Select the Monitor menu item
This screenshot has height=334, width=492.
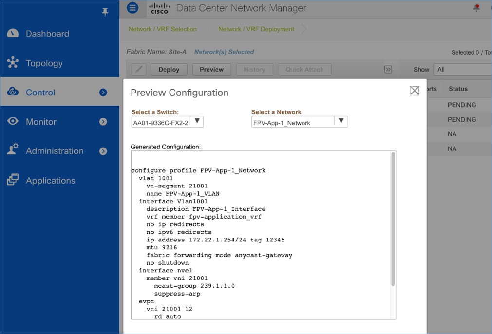click(41, 122)
